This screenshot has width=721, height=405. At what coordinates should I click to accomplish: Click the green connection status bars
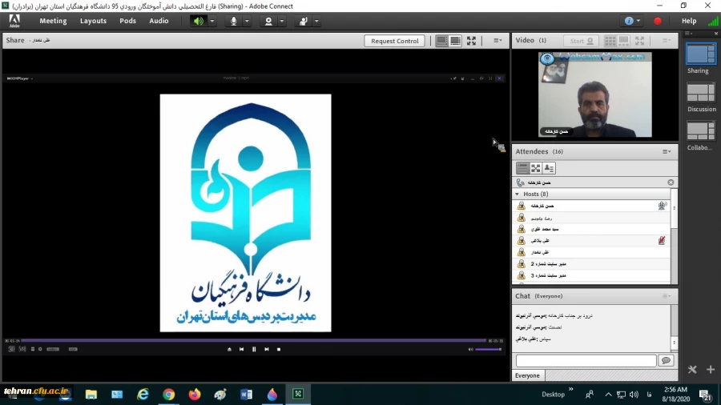[x=713, y=21]
